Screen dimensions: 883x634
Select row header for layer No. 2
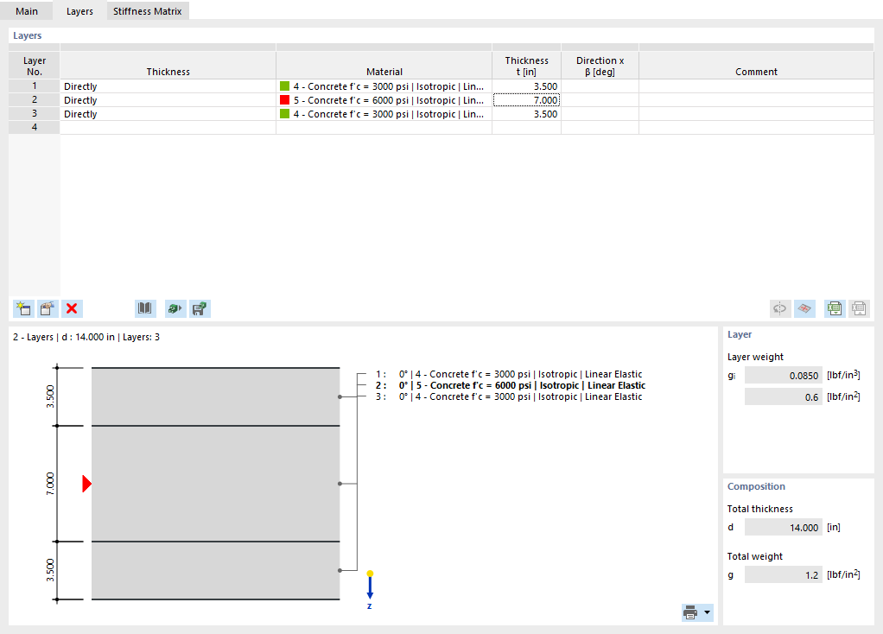point(35,99)
